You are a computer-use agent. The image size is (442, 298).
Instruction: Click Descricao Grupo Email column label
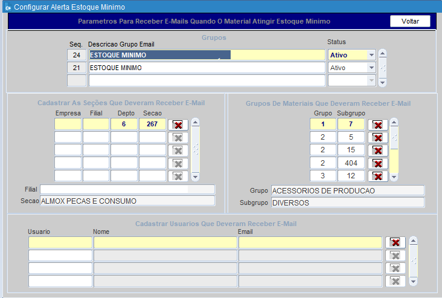[121, 44]
